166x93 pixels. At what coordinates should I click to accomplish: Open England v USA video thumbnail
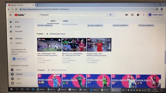[99, 45]
